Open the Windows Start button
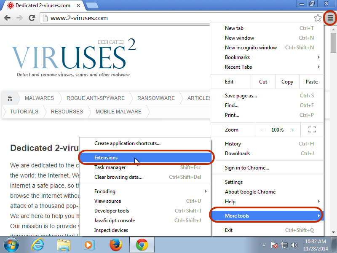The image size is (337, 253). point(11,245)
